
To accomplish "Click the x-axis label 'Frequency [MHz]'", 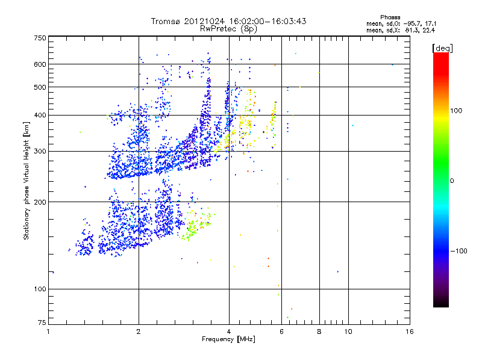I will pyautogui.click(x=228, y=339).
